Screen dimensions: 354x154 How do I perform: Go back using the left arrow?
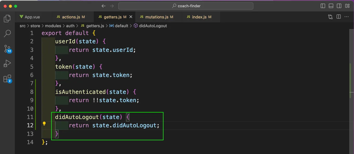[x=103, y=6]
